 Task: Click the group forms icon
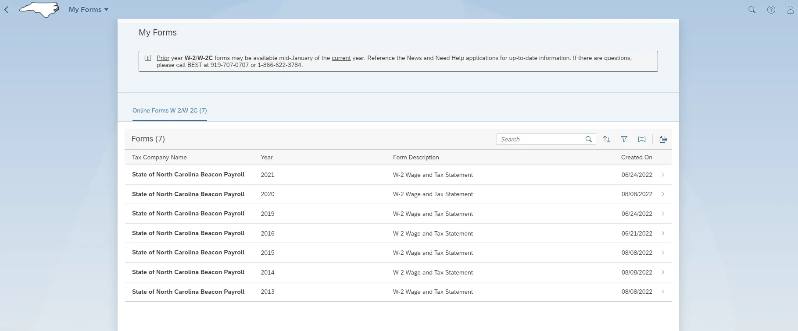tap(641, 139)
